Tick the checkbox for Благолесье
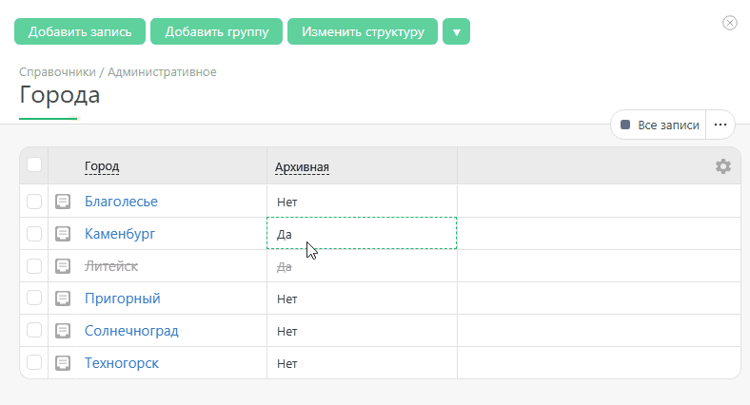The image size is (750, 405). [34, 202]
